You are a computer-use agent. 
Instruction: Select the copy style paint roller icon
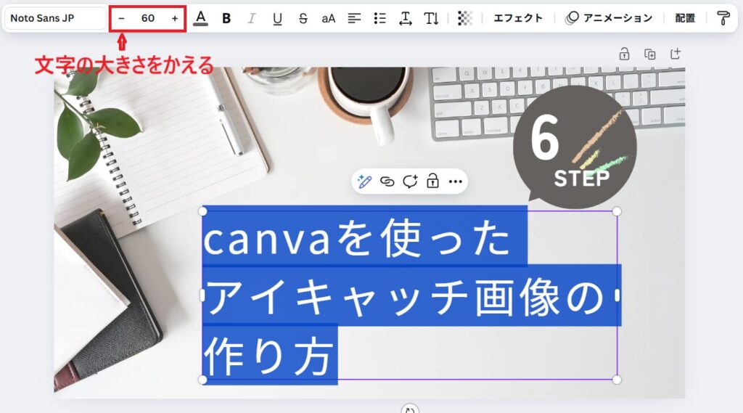pos(723,18)
